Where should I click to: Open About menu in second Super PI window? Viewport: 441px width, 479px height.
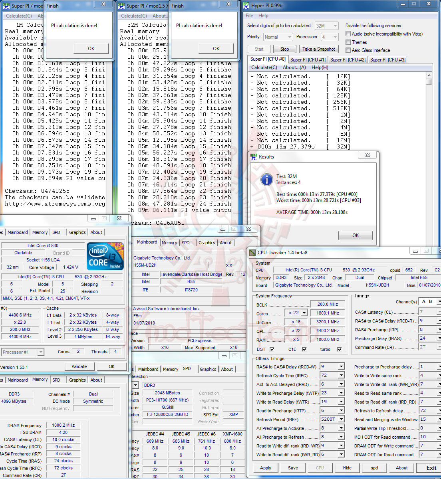(x=160, y=16)
